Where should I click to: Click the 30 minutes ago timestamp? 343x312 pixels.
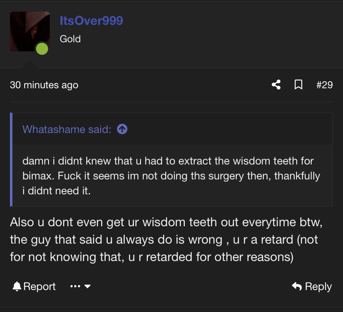click(44, 85)
